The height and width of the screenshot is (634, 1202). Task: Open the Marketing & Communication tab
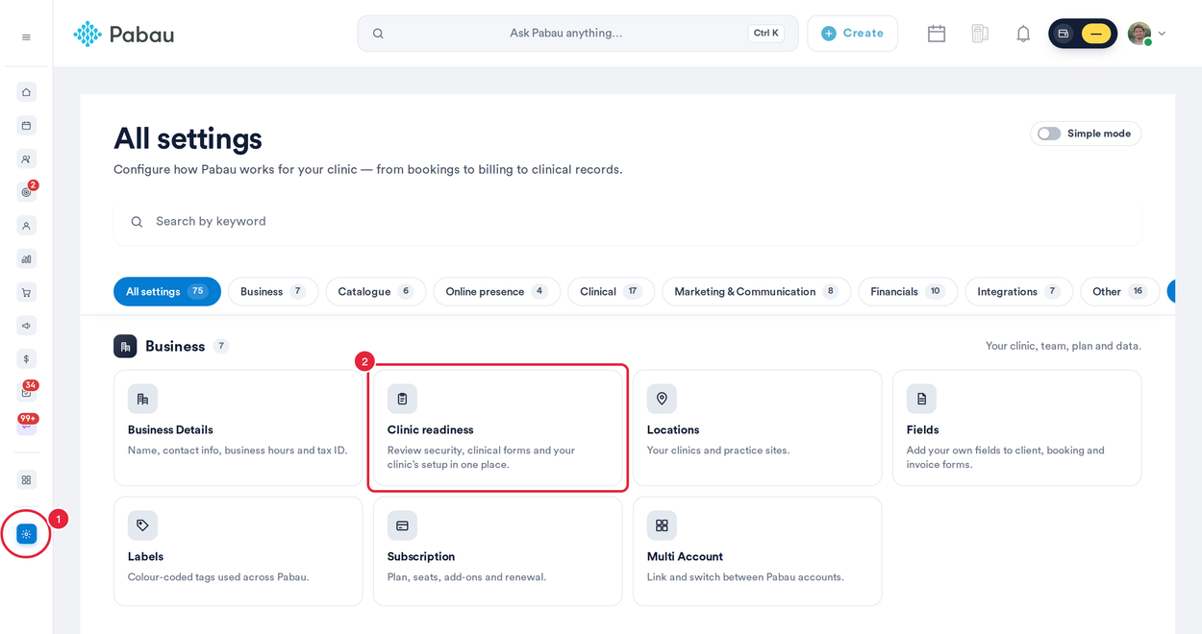pyautogui.click(x=757, y=292)
